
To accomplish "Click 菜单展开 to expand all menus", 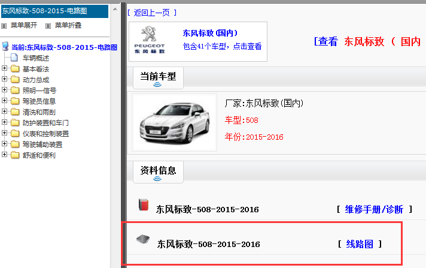I will (x=24, y=25).
